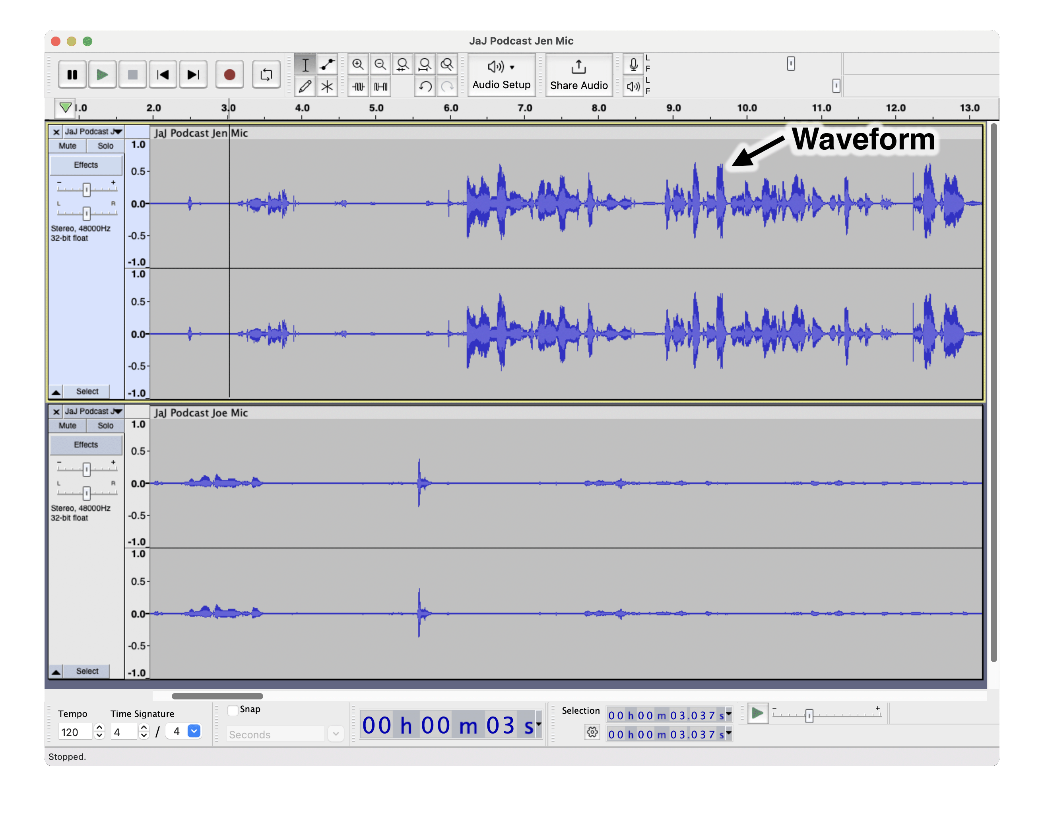1044x825 pixels.
Task: Solo the Joe Mic track
Action: coord(105,426)
